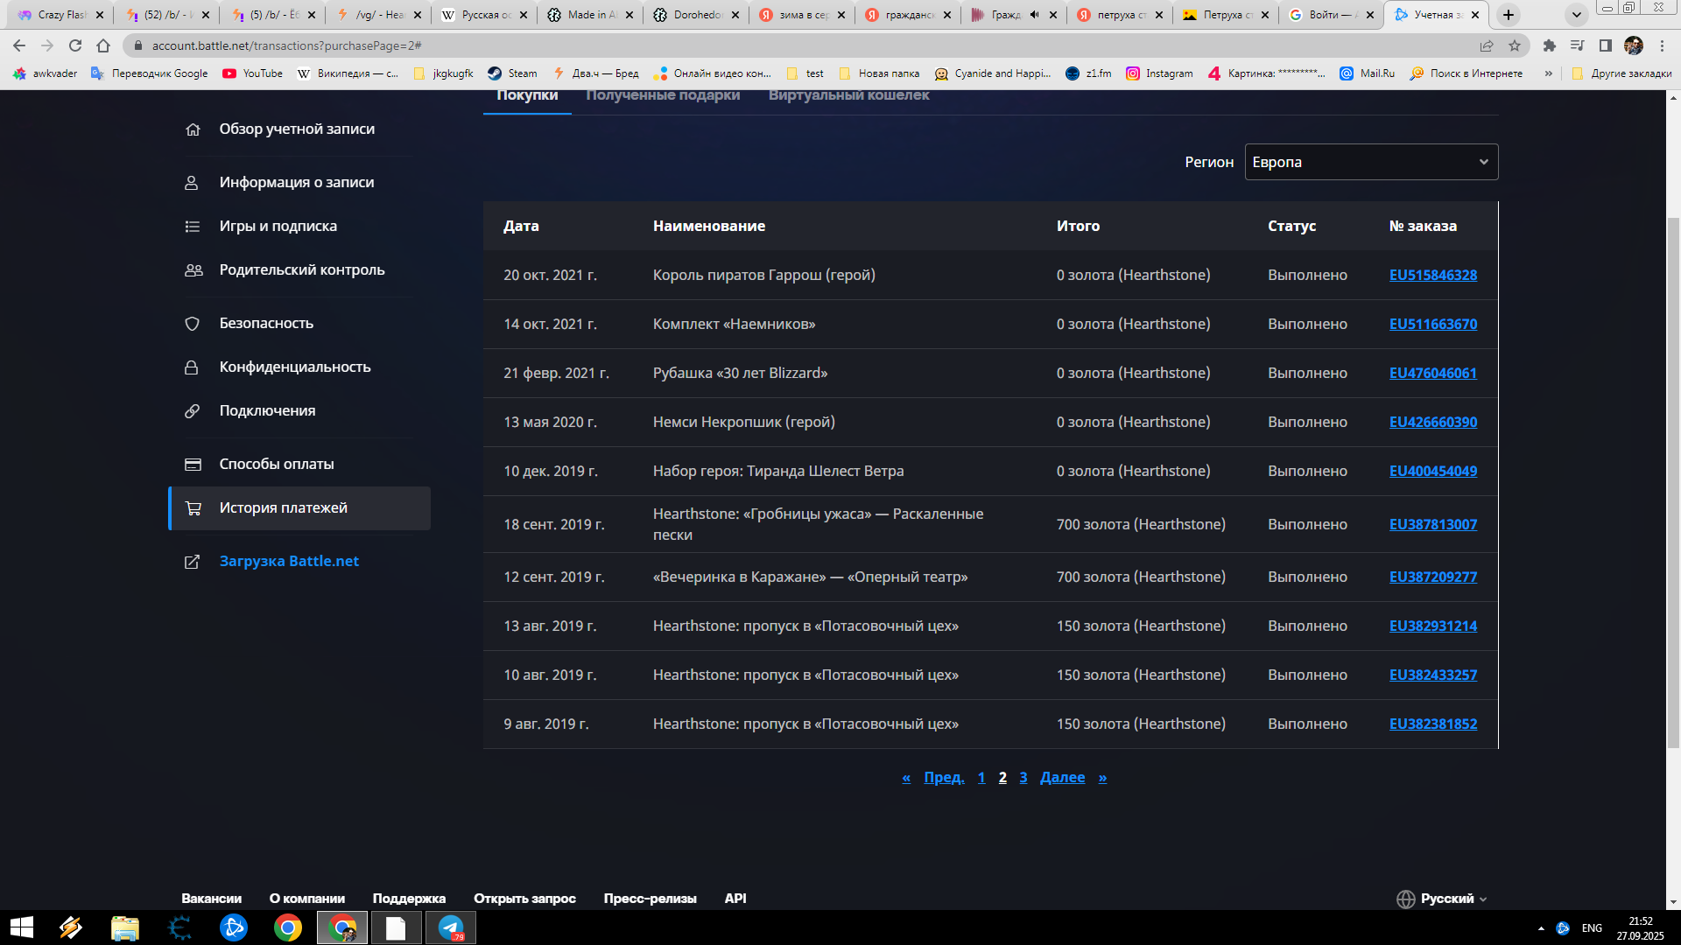Viewport: 1681px width, 945px height.
Task: Switch to the Полученные подарки tab
Action: (663, 95)
